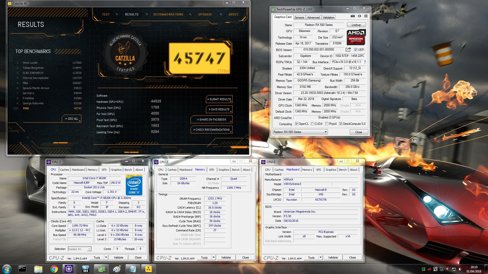488x274 pixels.
Task: Switch to the Advanced tab in GPU-Z
Action: point(313,18)
